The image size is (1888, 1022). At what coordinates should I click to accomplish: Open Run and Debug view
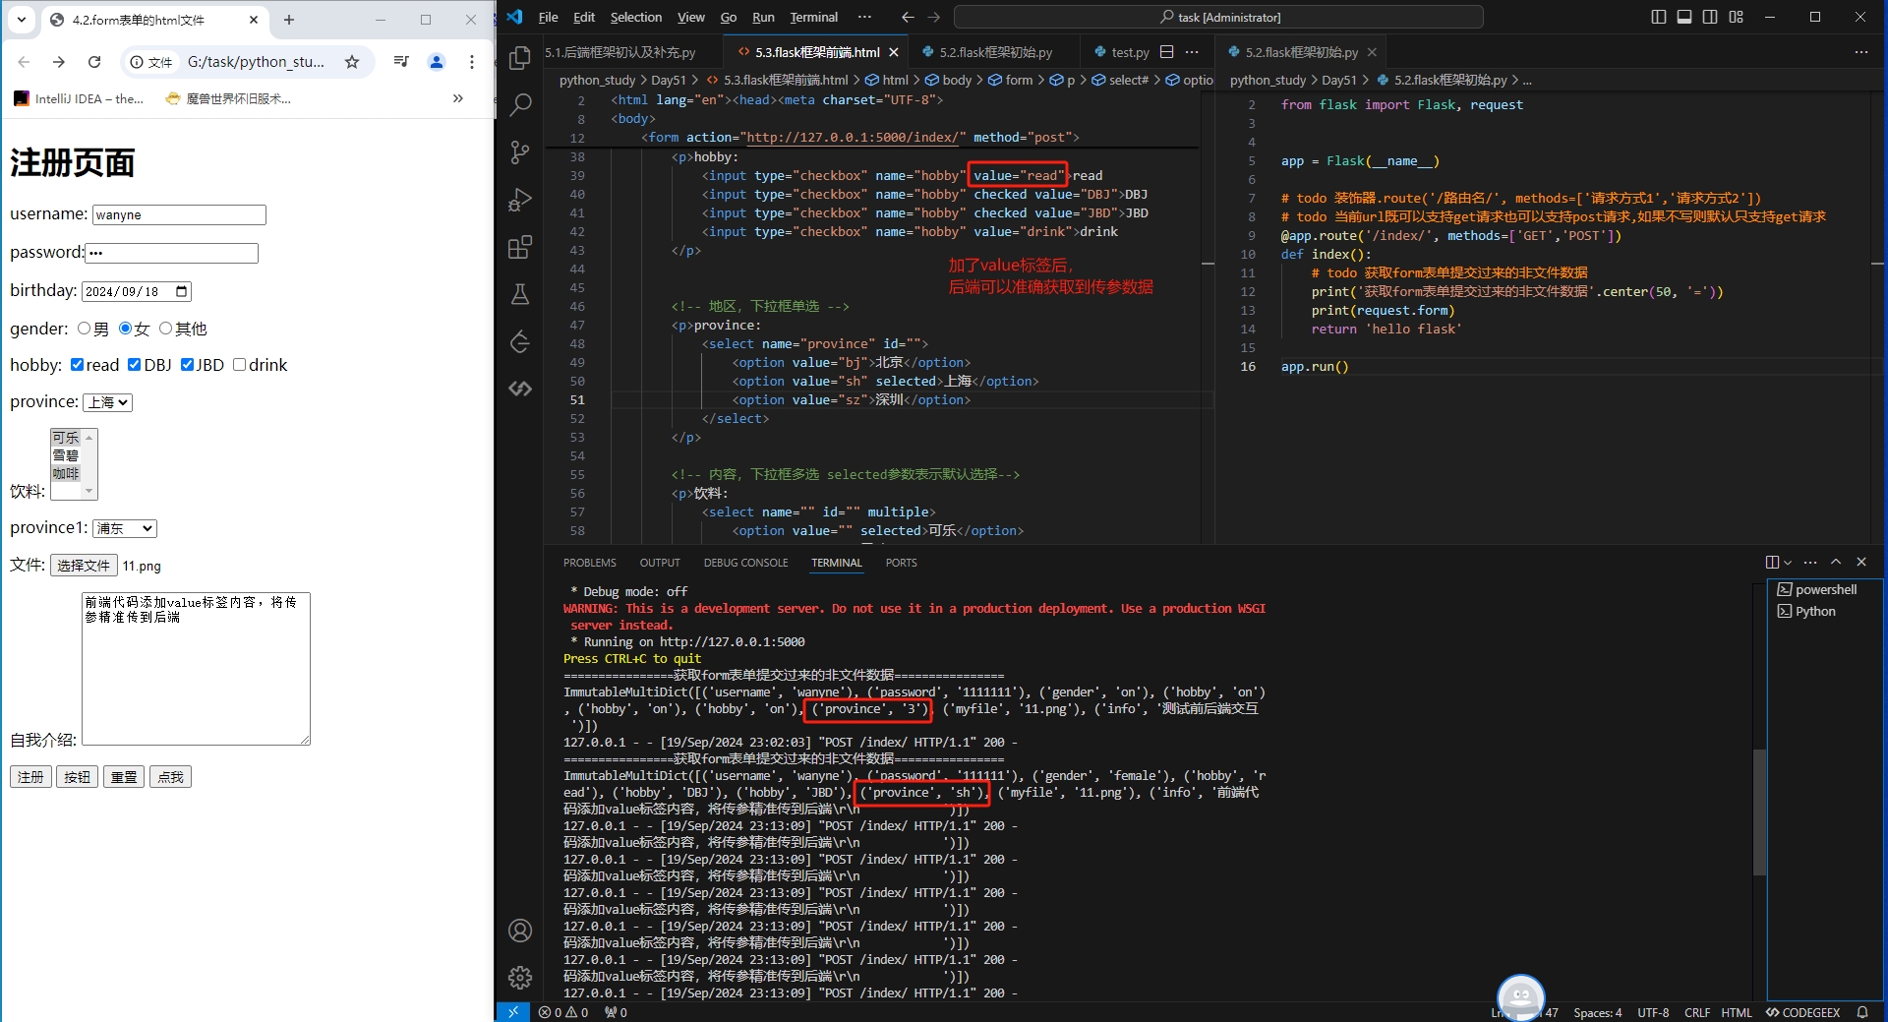(520, 200)
